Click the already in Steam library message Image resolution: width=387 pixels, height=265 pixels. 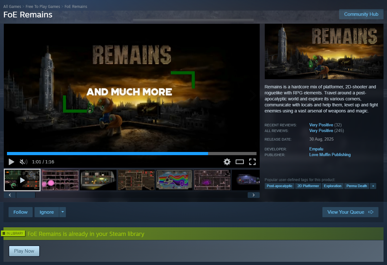[x=86, y=234]
